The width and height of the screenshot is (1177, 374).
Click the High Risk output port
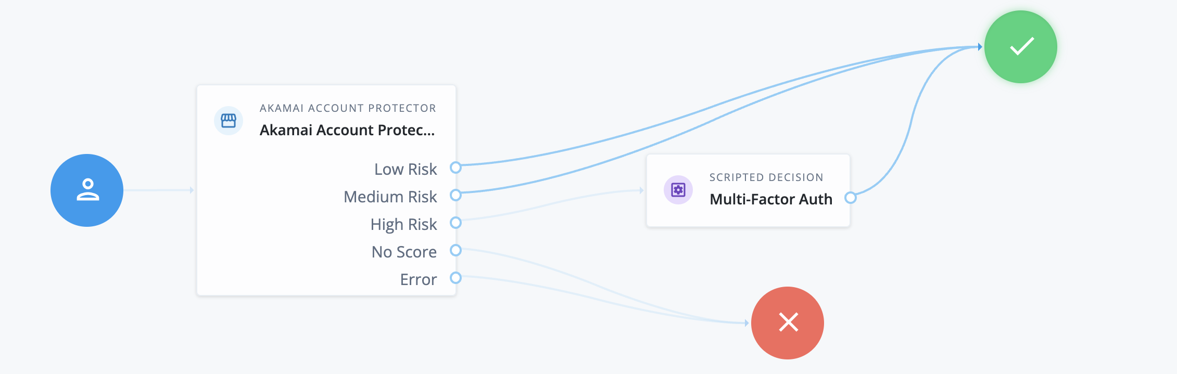[x=457, y=223]
